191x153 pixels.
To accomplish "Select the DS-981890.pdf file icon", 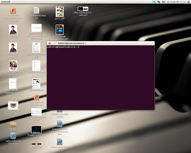I will tap(36, 84).
